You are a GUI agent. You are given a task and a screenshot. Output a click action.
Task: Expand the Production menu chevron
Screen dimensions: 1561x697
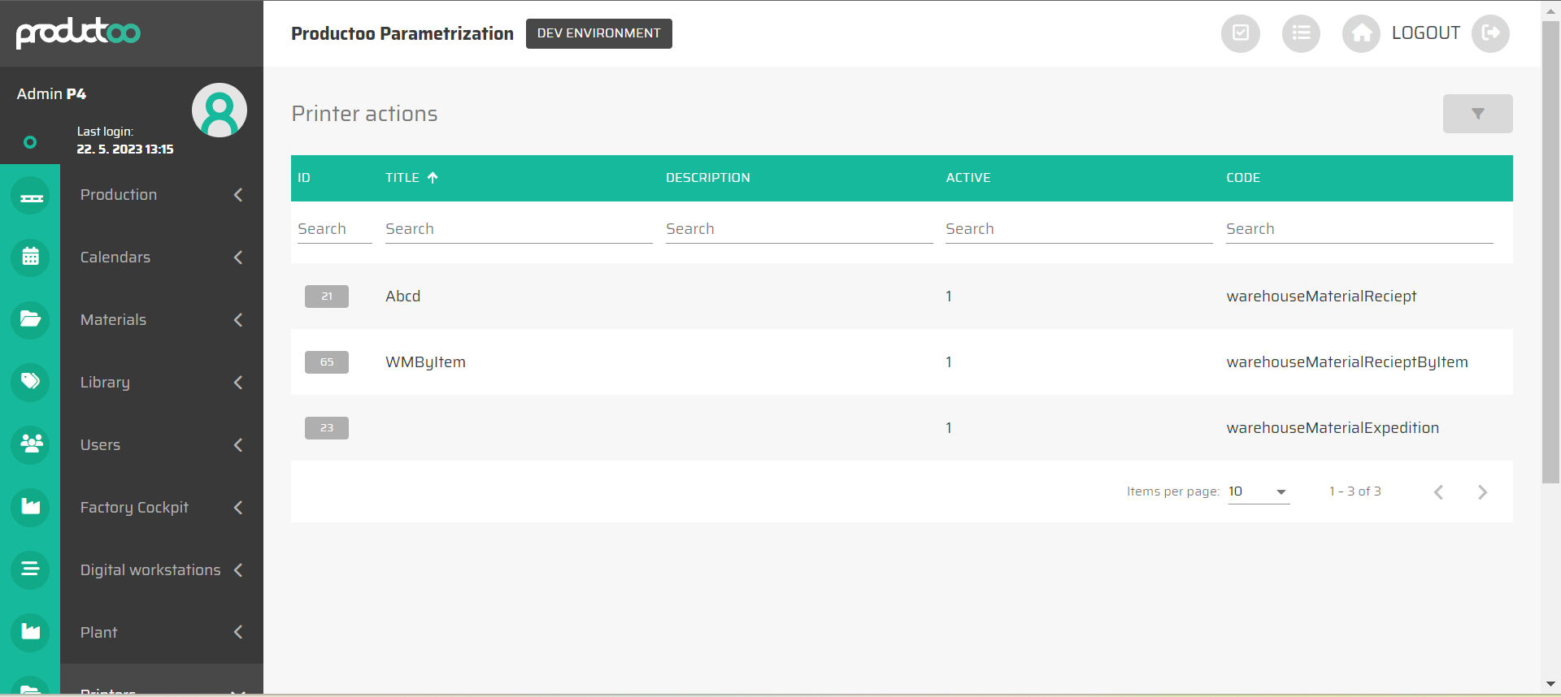pos(238,195)
